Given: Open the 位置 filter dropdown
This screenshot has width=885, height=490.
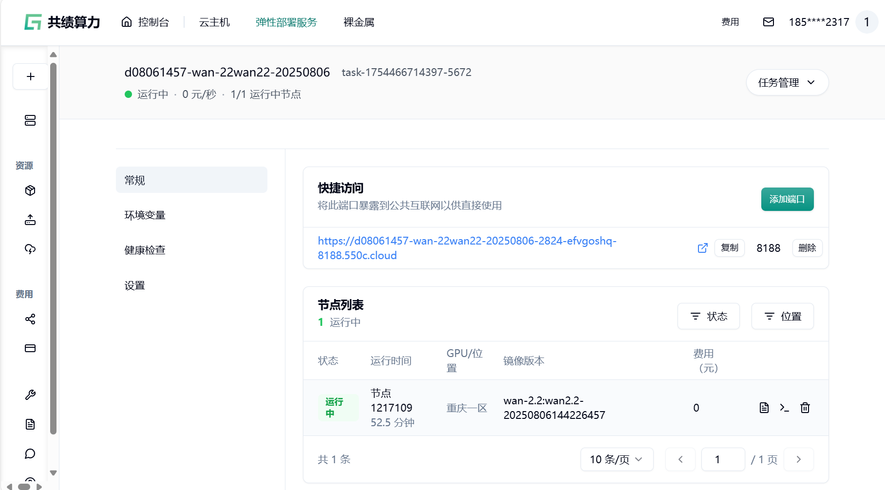Looking at the screenshot, I should [782, 316].
